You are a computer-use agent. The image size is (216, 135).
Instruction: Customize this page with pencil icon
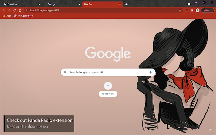point(210,129)
